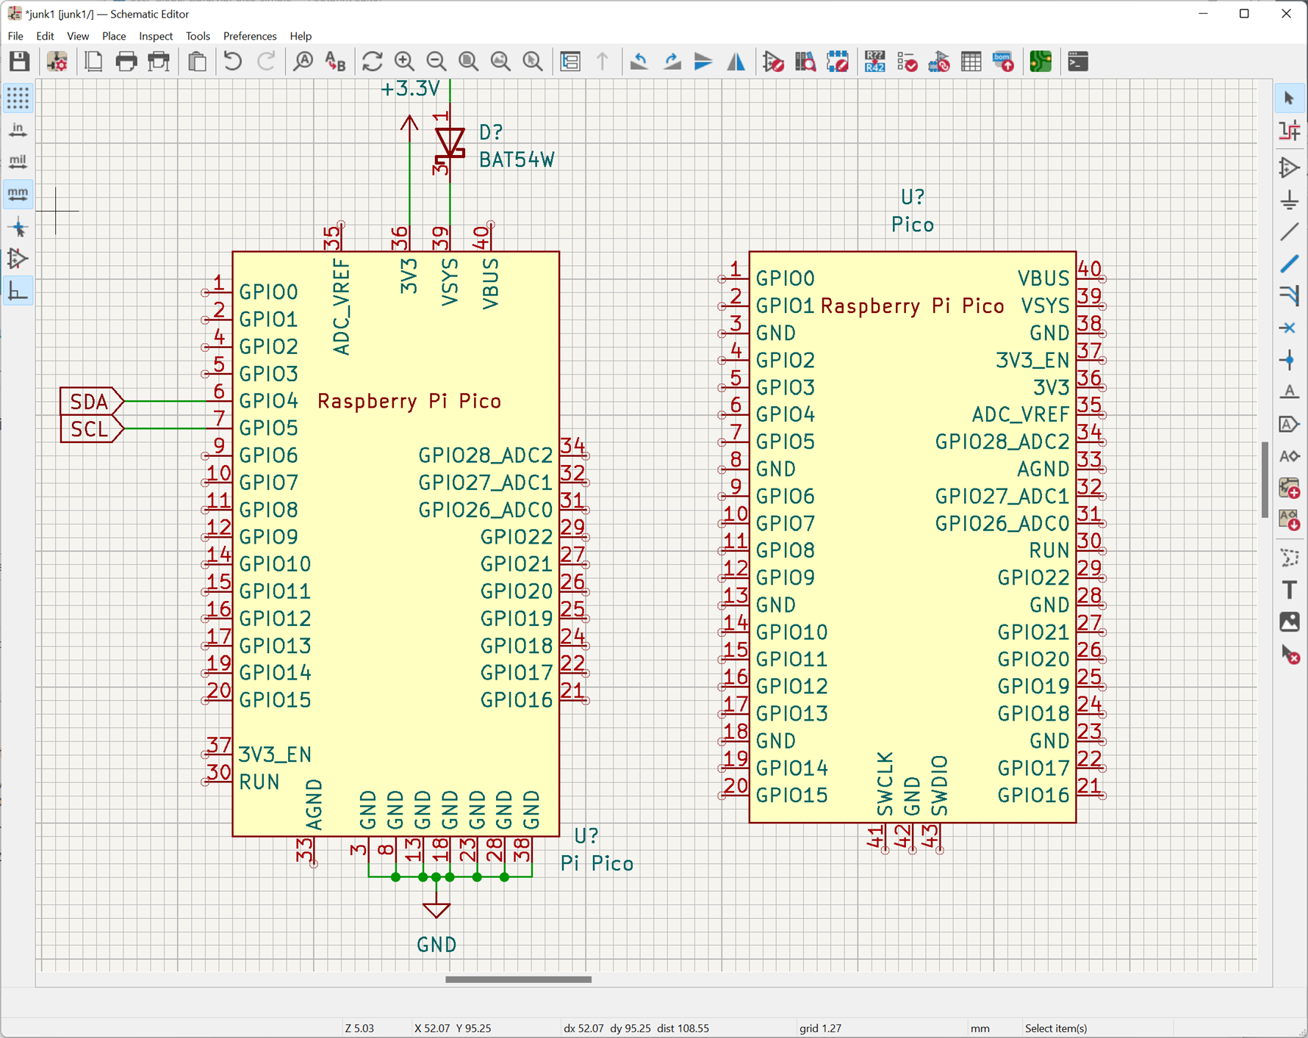Undo the last edit
Image resolution: width=1308 pixels, height=1038 pixels.
[x=233, y=62]
